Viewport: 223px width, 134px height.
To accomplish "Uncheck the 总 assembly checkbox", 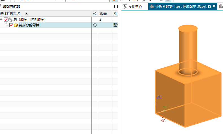I will coord(6,20).
